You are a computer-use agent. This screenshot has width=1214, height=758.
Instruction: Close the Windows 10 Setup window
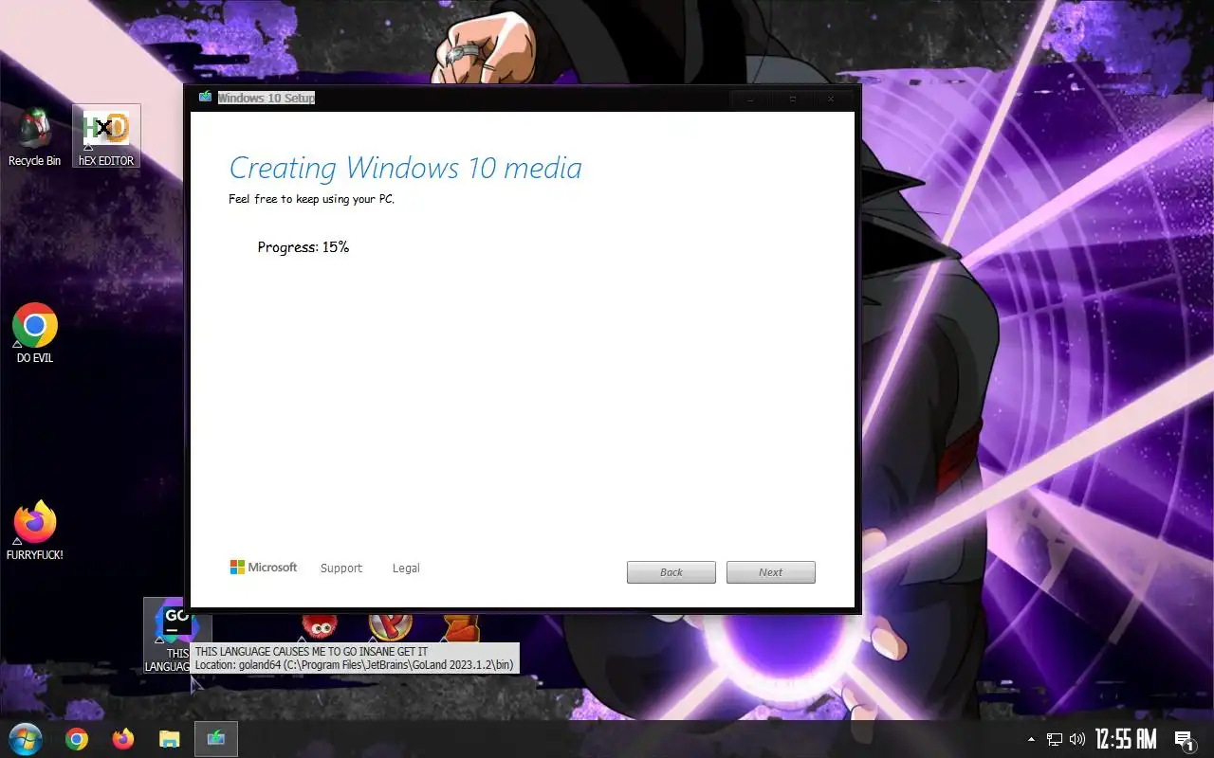click(832, 99)
